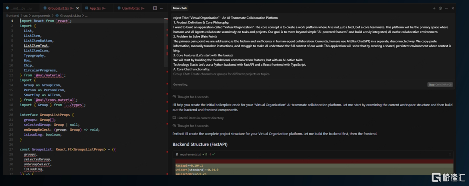Image resolution: width=469 pixels, height=186 pixels.
Task: Select the New chat tab
Action: [x=180, y=8]
